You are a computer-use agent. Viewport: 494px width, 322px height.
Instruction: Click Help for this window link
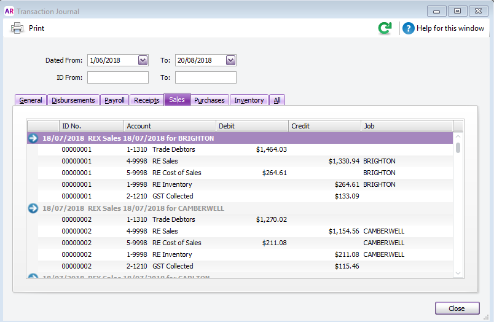[450, 28]
